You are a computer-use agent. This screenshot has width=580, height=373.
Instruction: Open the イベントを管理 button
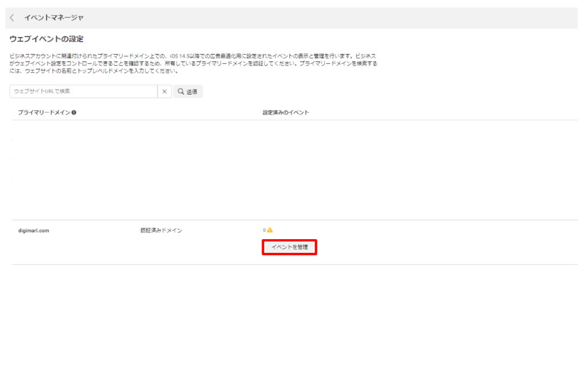point(289,247)
